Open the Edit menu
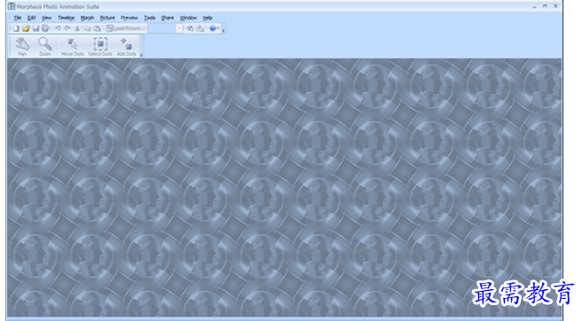 [x=32, y=18]
